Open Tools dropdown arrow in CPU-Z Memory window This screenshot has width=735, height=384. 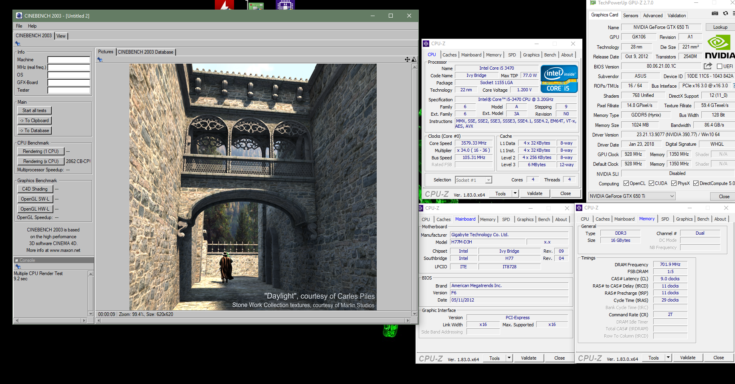coord(668,358)
